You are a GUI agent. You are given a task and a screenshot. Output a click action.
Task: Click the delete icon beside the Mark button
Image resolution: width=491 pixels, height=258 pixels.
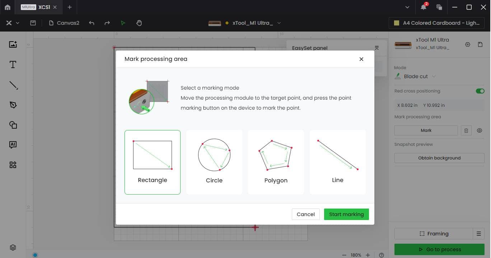click(466, 130)
